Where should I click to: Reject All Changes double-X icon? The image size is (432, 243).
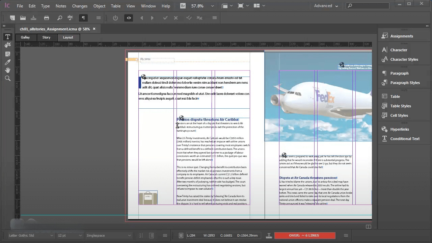click(199, 18)
